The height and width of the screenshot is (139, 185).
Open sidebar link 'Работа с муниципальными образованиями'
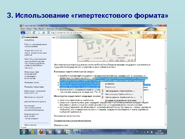pos(36,45)
